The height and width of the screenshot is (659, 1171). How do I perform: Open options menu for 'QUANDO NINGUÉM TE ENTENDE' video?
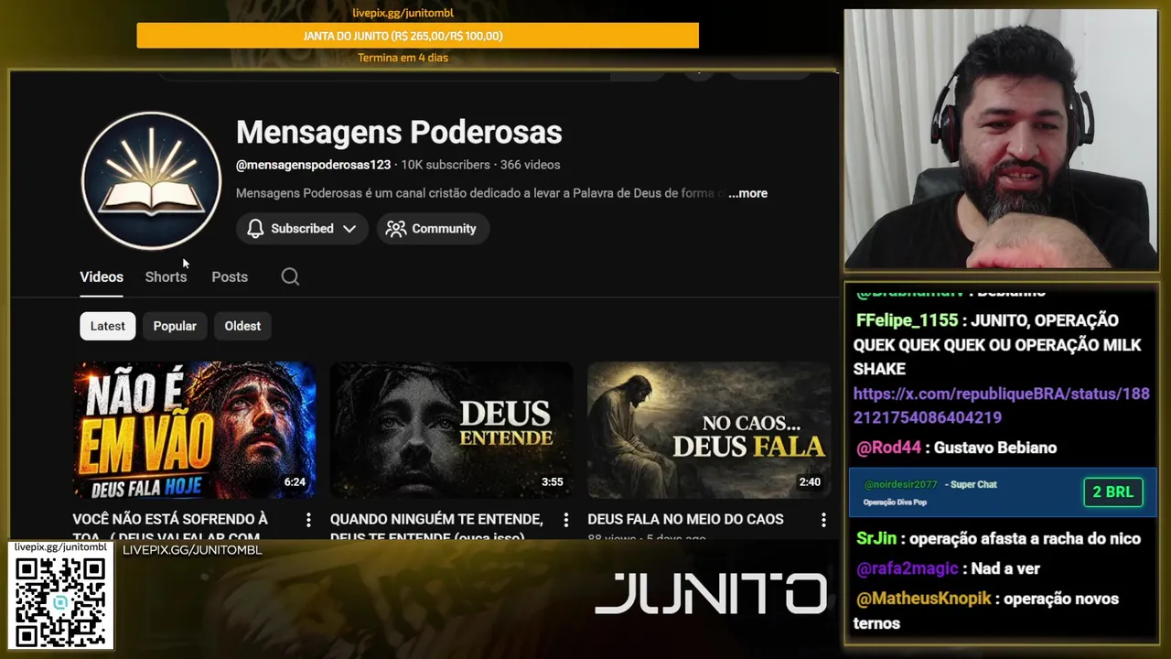pos(565,520)
